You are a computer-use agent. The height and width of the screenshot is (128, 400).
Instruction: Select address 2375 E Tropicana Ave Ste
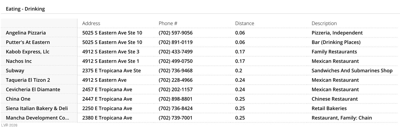point(112,71)
